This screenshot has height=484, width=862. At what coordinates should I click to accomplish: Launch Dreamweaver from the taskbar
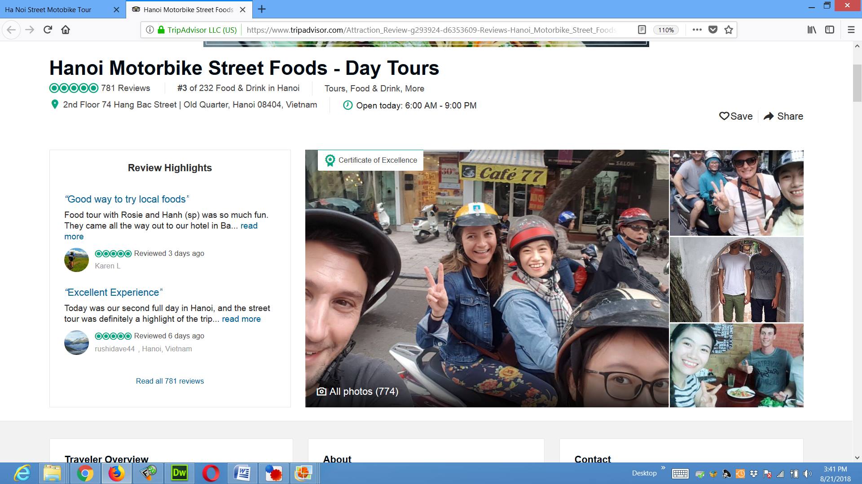pos(179,473)
